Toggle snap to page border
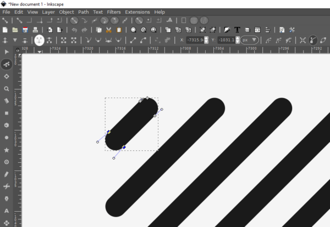 point(184,20)
